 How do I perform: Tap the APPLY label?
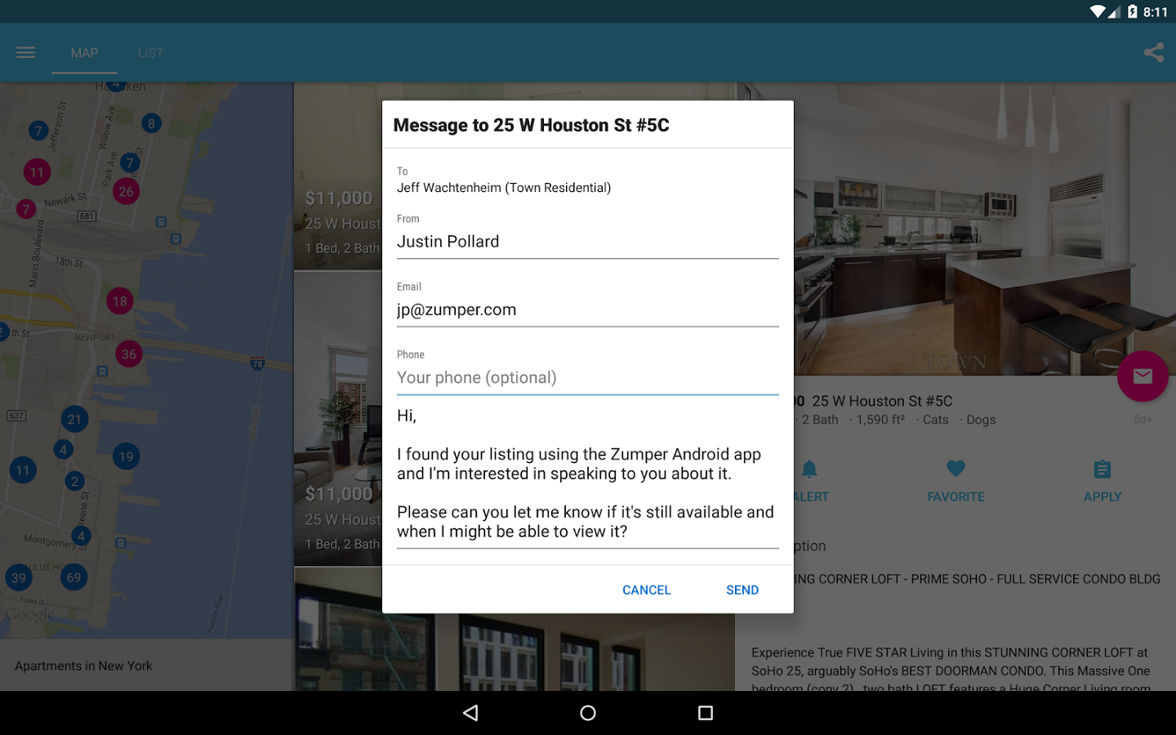point(1102,497)
